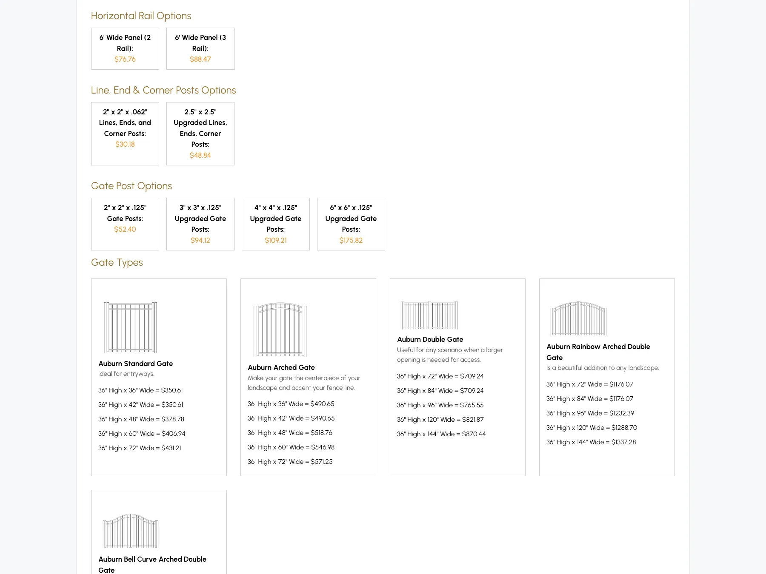Viewport: 766px width, 574px height.
Task: Click the Auburn Bell Curve Arched Double Gate title
Action: pos(152,565)
